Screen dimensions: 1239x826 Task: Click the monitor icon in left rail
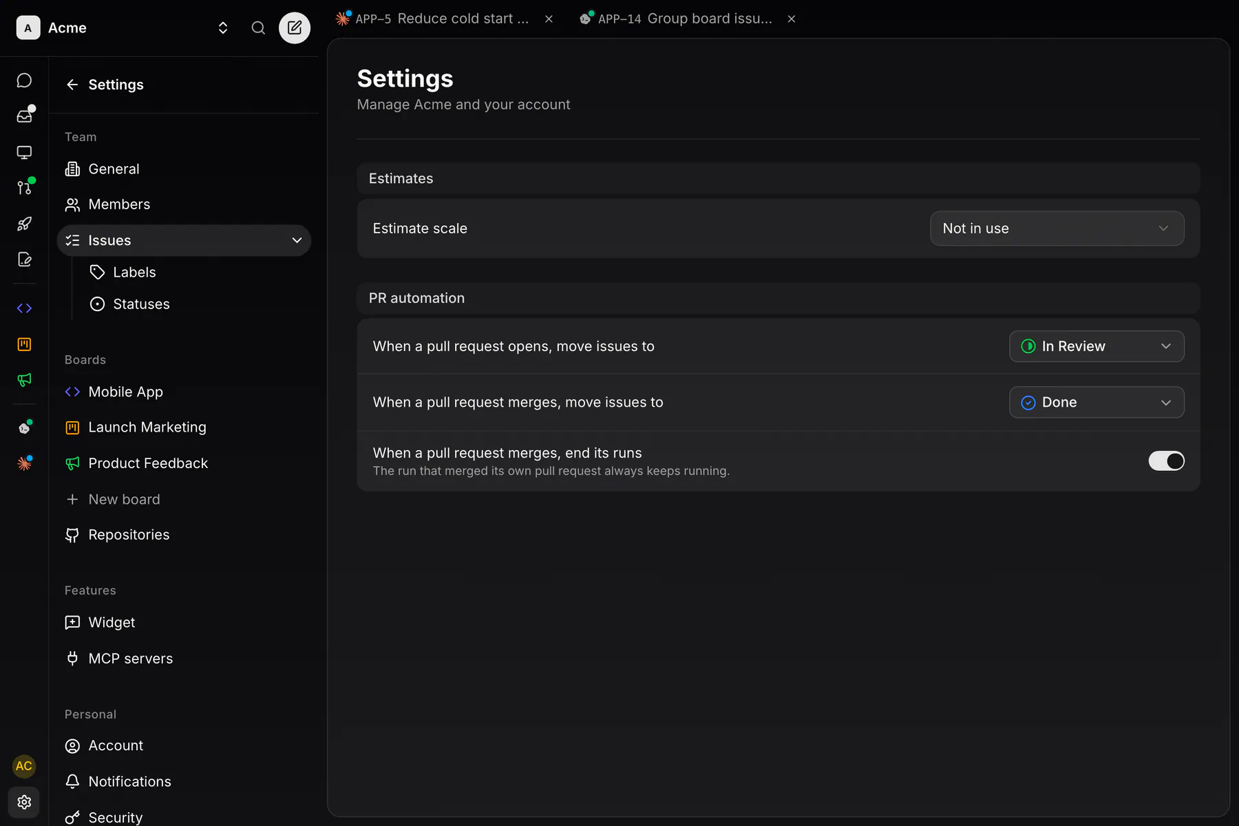click(x=24, y=152)
